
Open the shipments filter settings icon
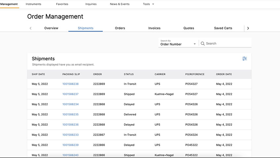[244, 59]
